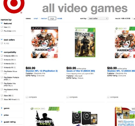Tick the Xbox 360 Kinect checkbox
Screen dimensions: 135x126
[2, 99]
